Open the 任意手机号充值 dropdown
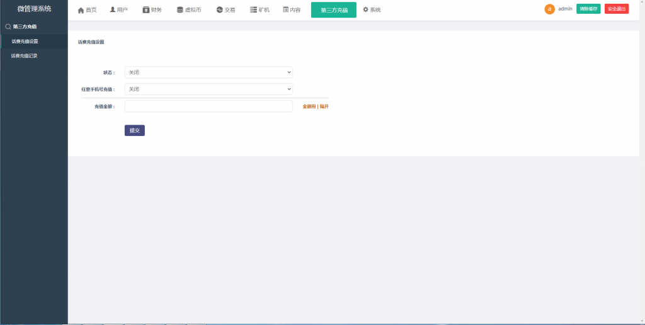 [x=208, y=89]
